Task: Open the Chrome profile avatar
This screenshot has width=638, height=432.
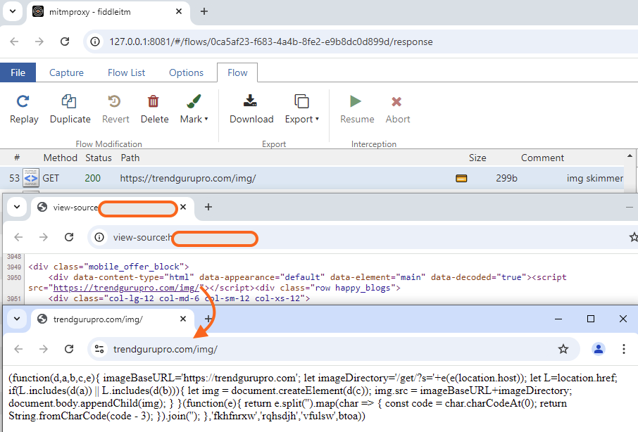Action: [599, 349]
